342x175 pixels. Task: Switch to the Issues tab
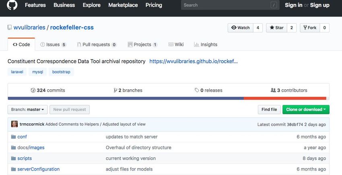click(53, 44)
